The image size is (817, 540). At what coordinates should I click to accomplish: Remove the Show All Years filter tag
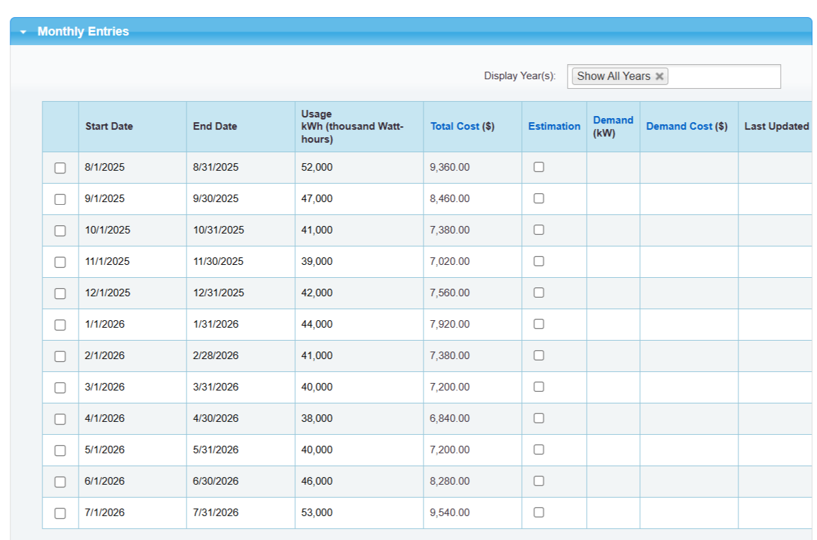[659, 76]
